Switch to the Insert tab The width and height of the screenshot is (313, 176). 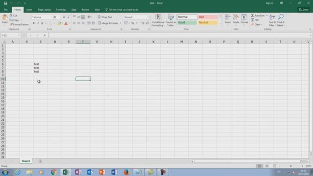click(29, 10)
